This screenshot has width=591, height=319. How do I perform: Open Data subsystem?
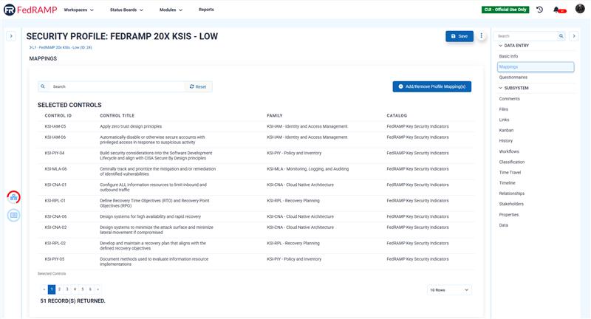pyautogui.click(x=504, y=225)
